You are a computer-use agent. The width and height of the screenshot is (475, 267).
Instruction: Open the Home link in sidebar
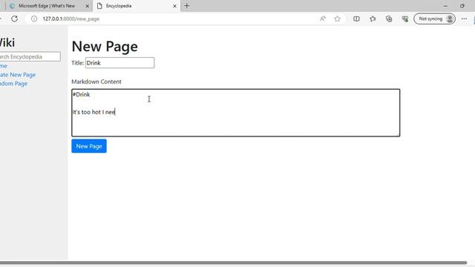(3, 66)
